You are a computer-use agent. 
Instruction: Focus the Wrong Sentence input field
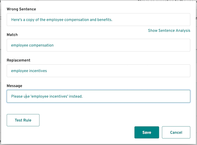coord(98,20)
